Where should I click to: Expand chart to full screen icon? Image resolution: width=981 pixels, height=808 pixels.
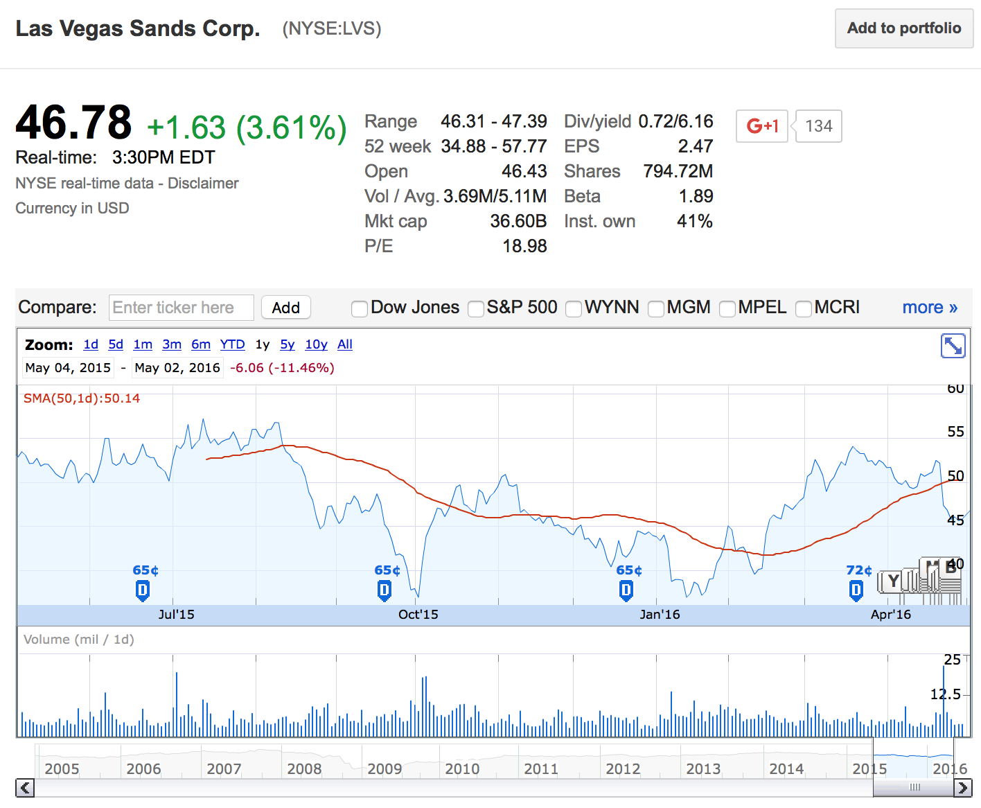tap(953, 345)
